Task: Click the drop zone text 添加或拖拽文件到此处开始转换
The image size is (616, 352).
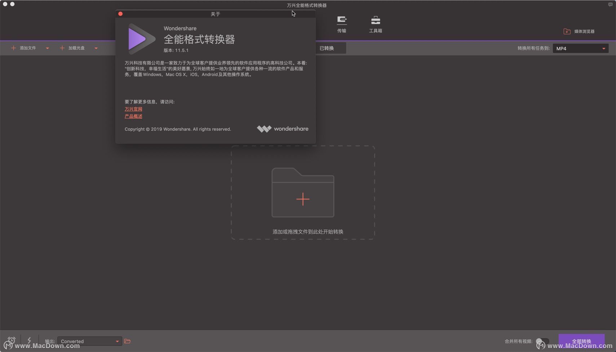Action: [x=308, y=232]
